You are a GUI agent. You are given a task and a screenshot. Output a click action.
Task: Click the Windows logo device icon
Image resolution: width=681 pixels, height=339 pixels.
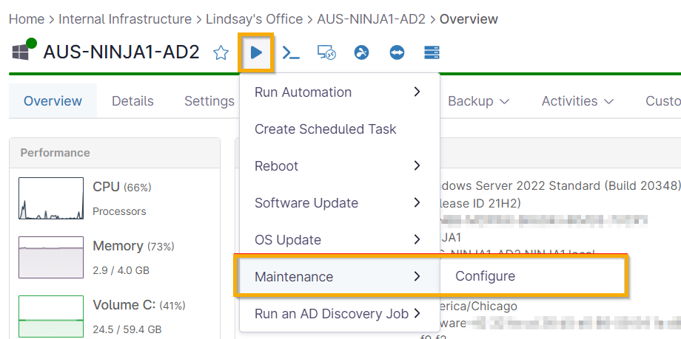coord(20,52)
